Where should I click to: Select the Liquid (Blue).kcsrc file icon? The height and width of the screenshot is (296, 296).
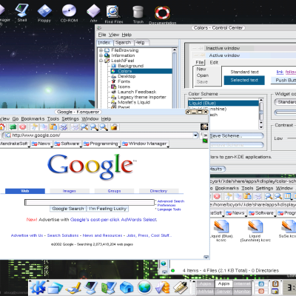click(x=221, y=231)
